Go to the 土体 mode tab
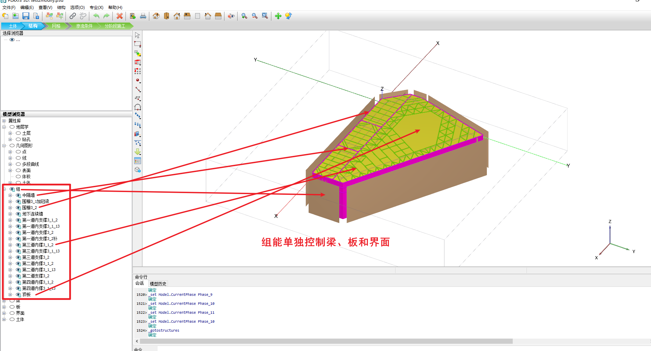 [x=12, y=26]
